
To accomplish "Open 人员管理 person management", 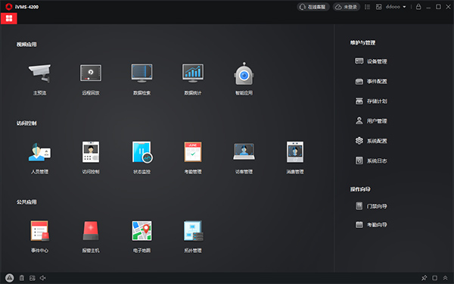I will click(39, 152).
